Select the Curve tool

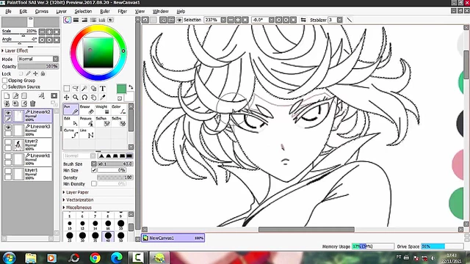pos(71,133)
